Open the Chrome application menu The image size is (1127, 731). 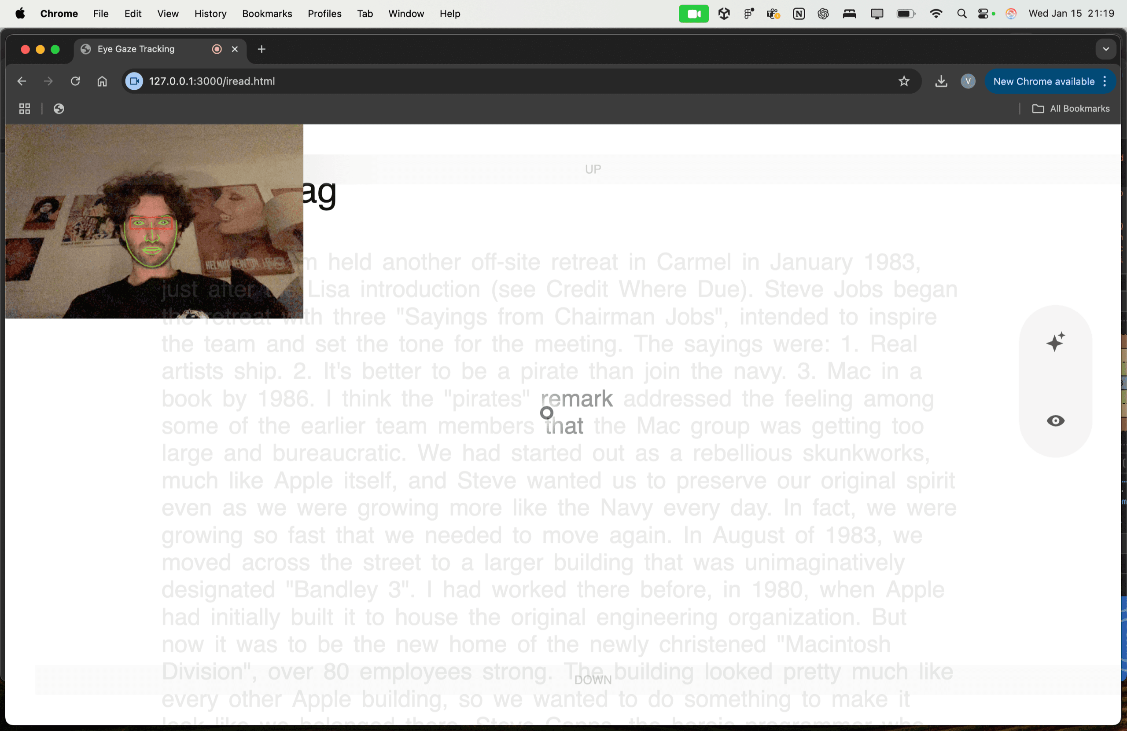[59, 14]
